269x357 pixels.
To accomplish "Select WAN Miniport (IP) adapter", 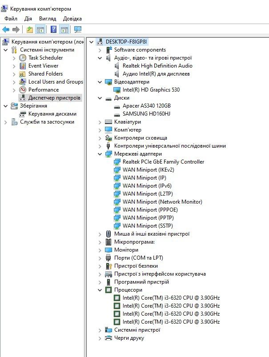I will (144, 178).
